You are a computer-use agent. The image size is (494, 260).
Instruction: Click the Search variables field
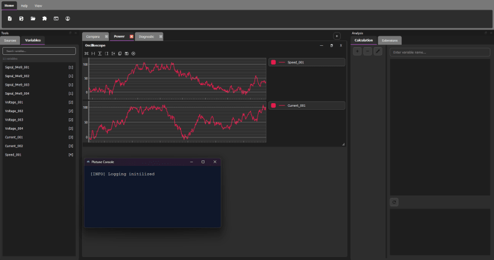click(39, 51)
